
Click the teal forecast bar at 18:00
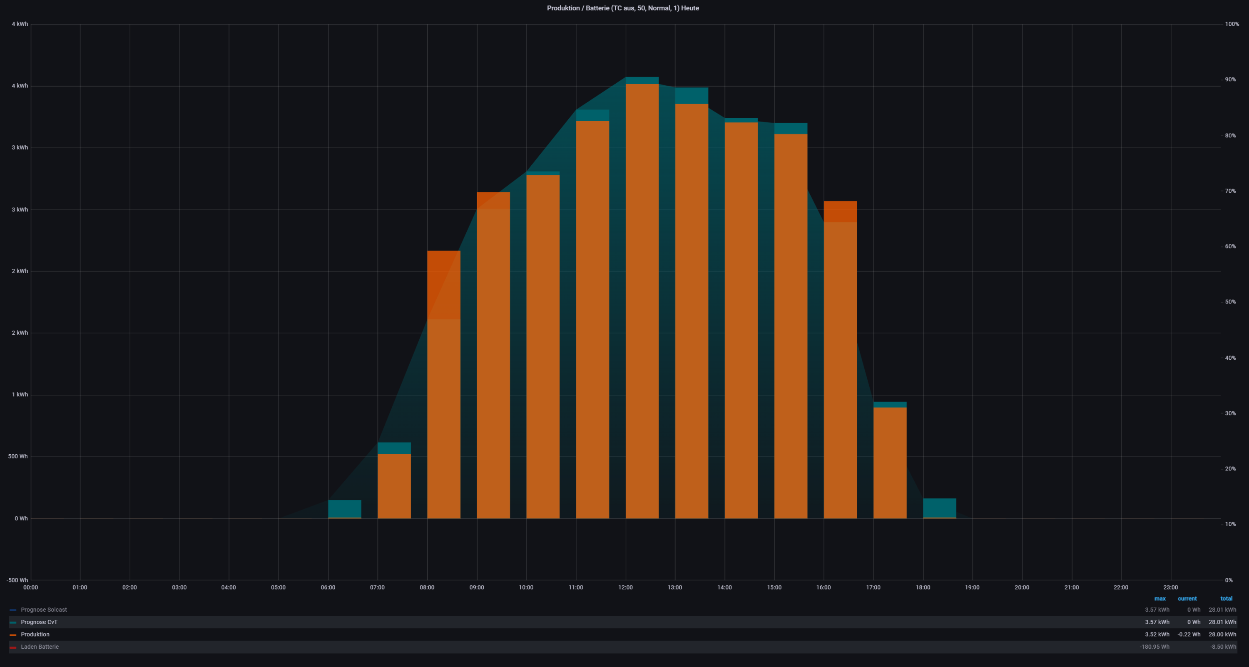939,508
